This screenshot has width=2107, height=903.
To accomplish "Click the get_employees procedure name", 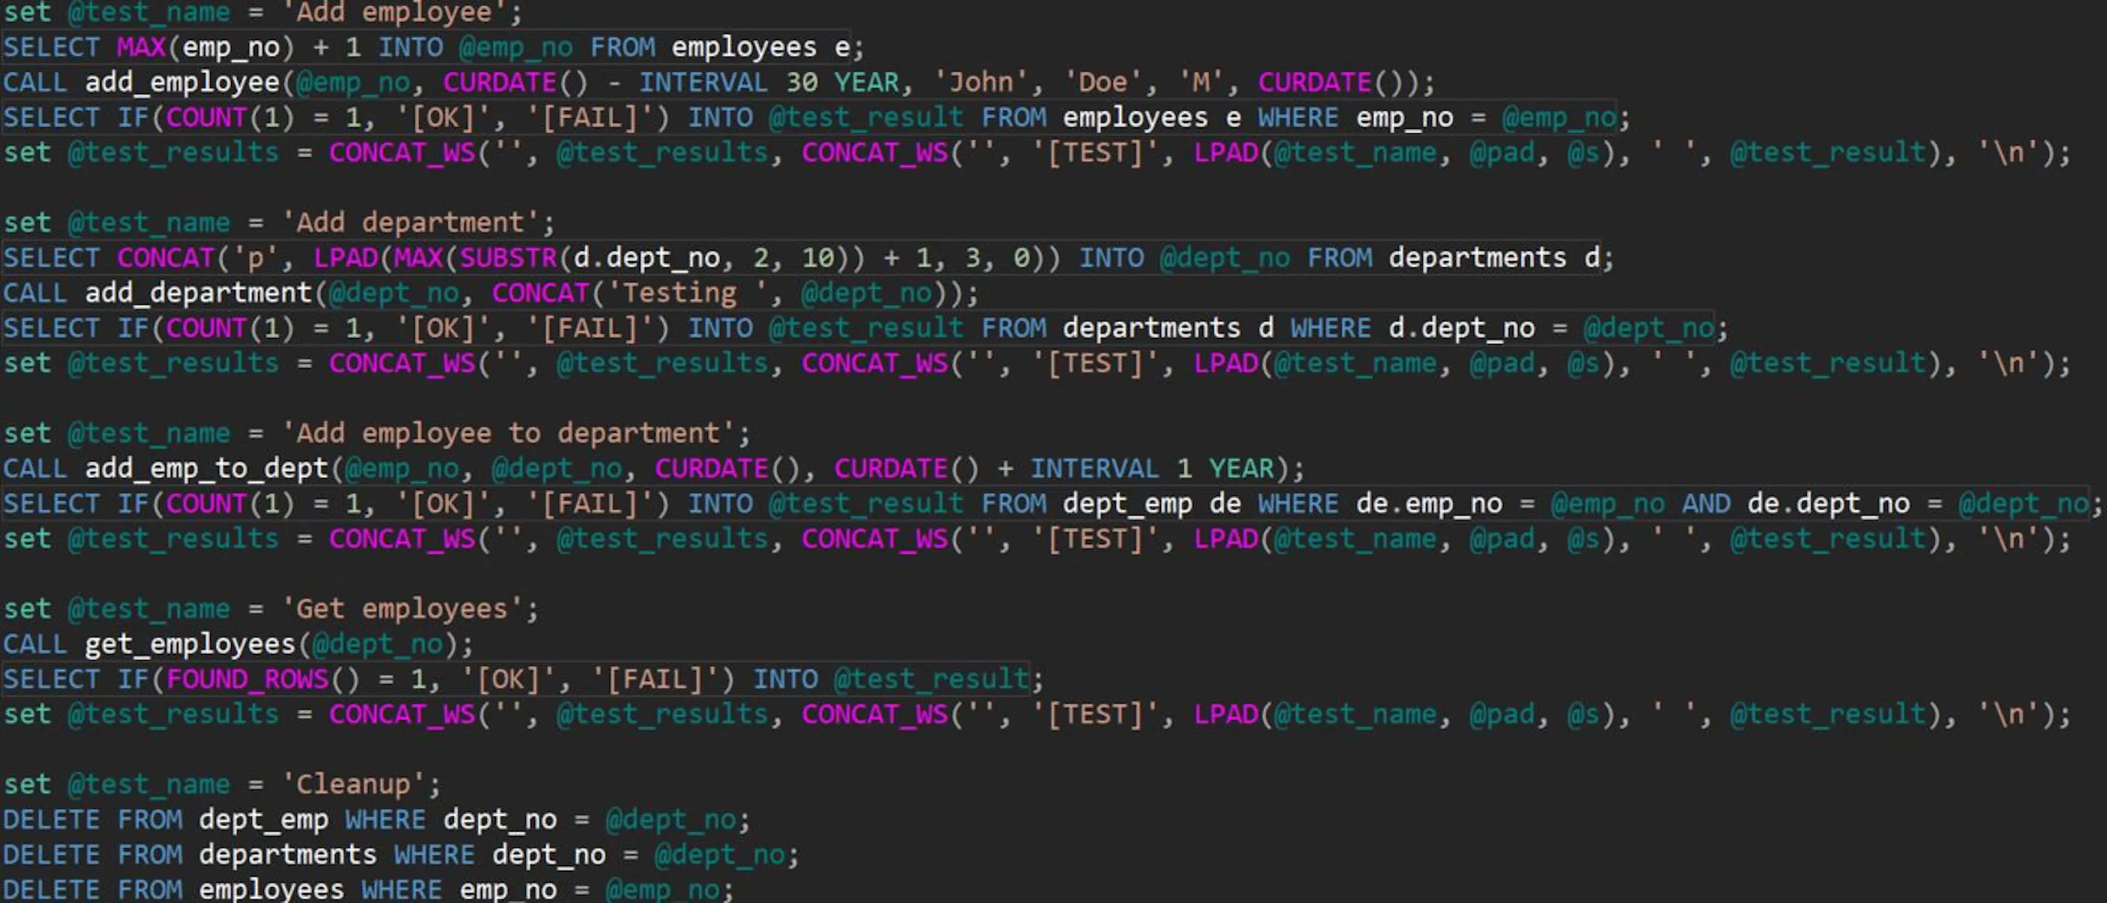I will 190,645.
